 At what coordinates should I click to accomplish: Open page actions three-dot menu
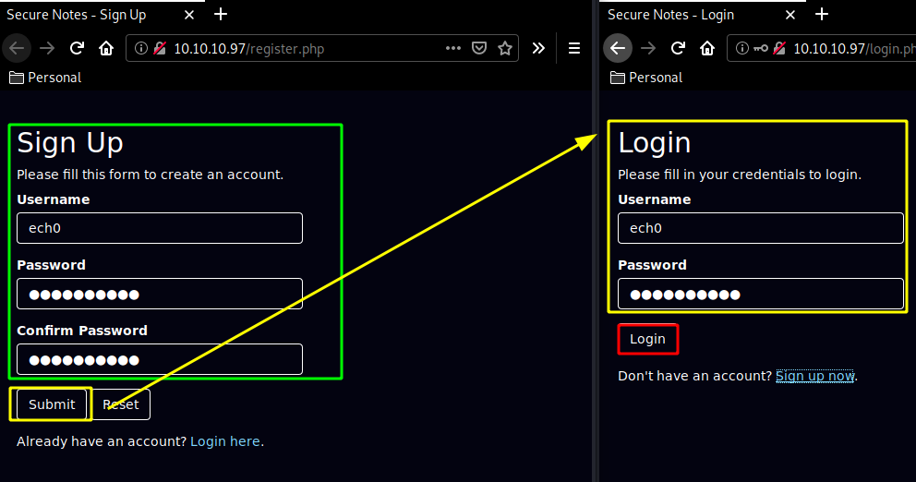click(452, 49)
